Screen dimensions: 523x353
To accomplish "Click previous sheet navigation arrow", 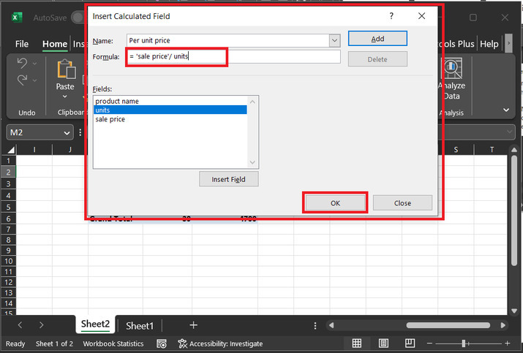I will tap(20, 325).
